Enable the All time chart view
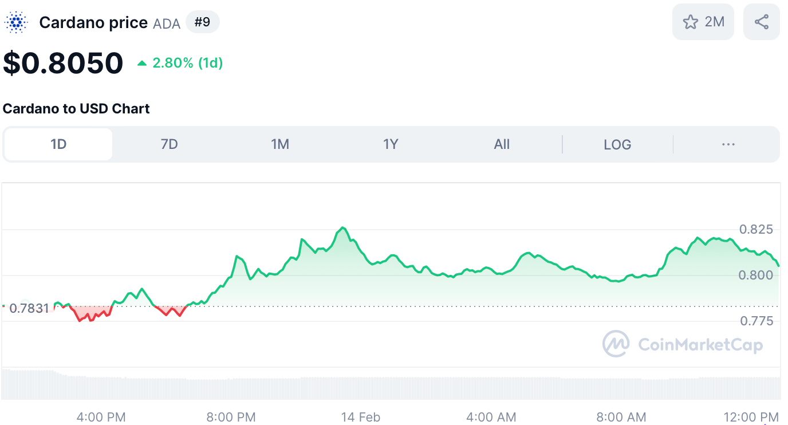This screenshot has width=788, height=425. point(502,144)
